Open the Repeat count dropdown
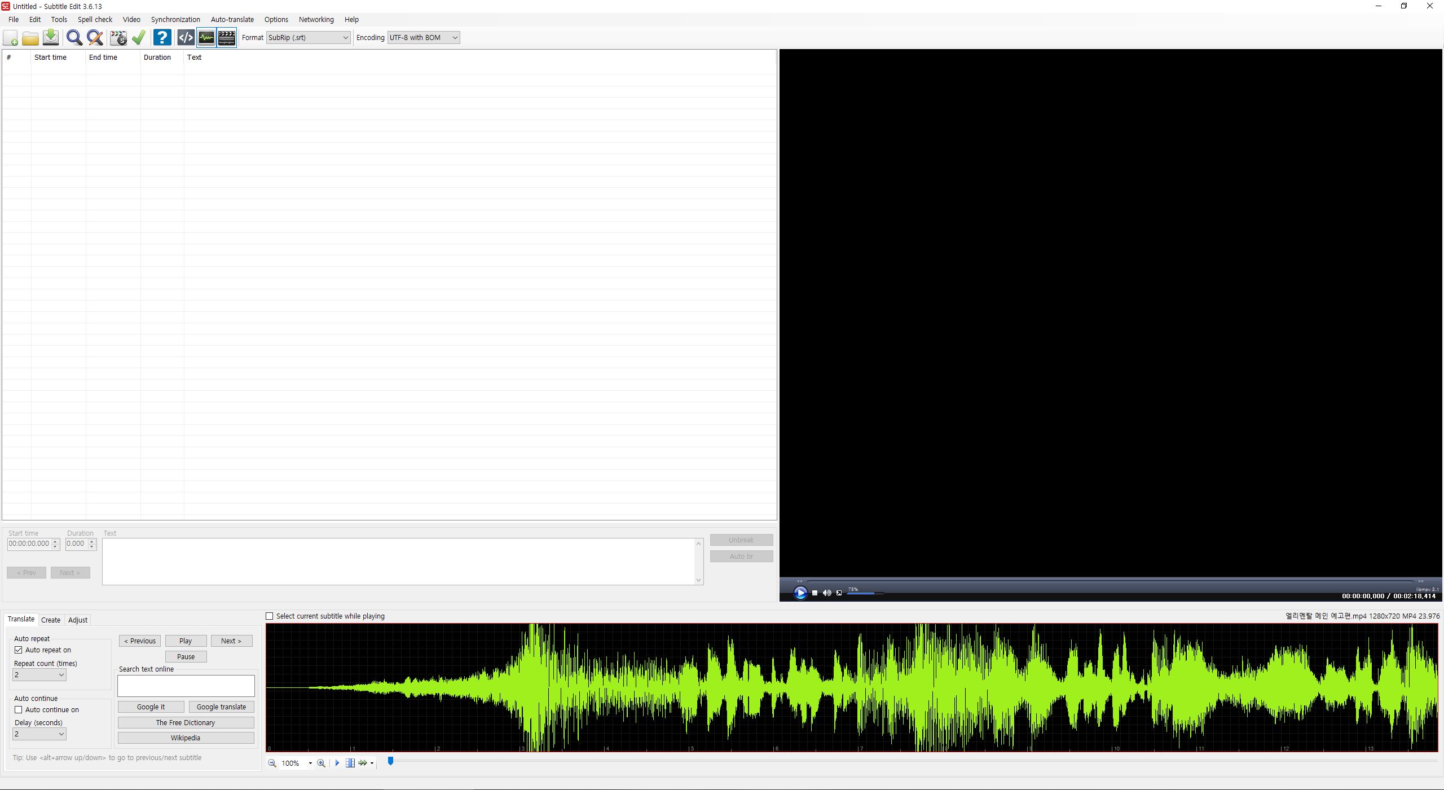This screenshot has width=1444, height=790. click(39, 675)
